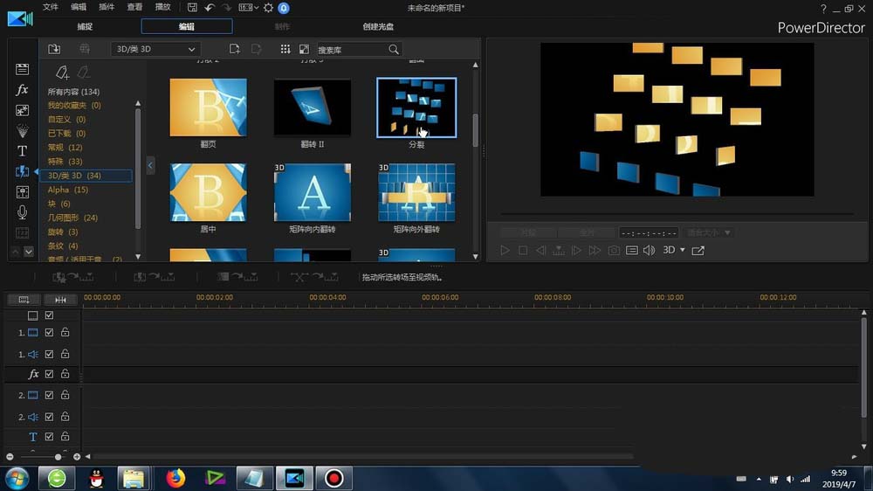Click the snapshot camera icon in preview
This screenshot has height=491, width=873.
(x=614, y=250)
